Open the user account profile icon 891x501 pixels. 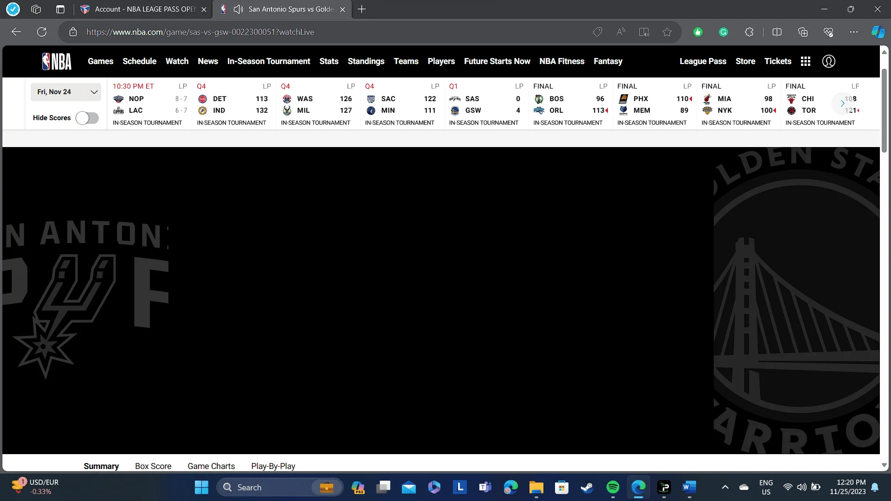point(828,61)
